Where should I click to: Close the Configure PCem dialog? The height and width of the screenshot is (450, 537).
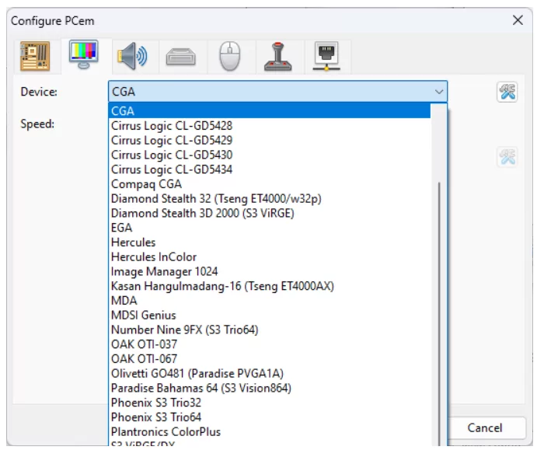[518, 20]
